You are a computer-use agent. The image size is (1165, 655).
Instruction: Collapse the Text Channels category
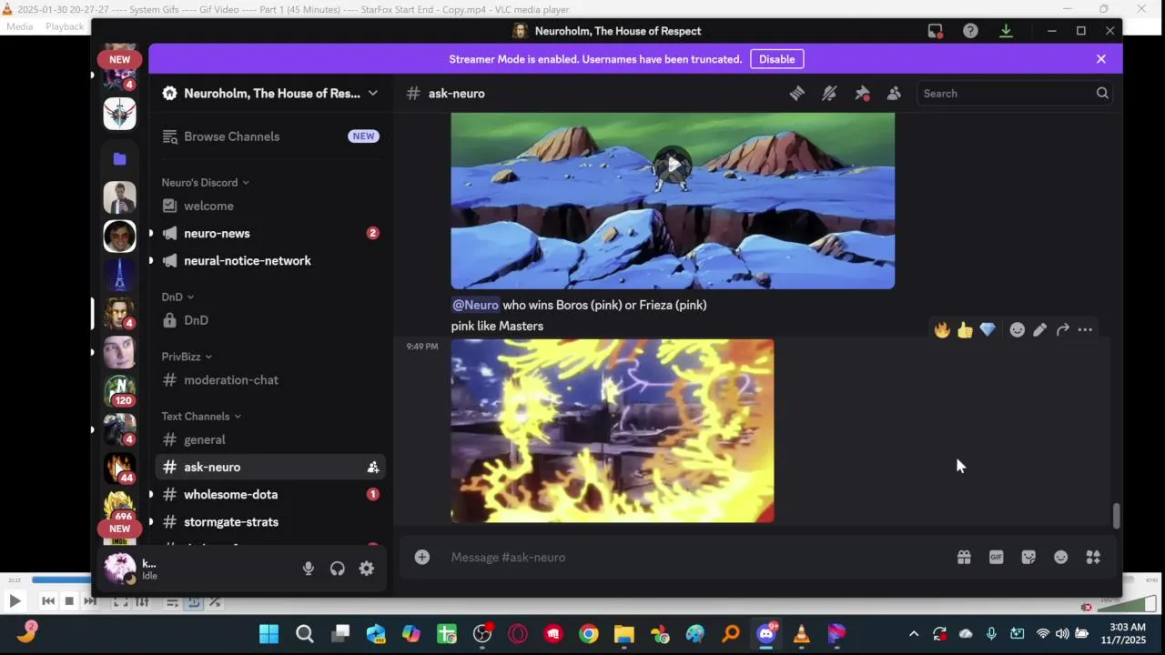click(x=201, y=416)
